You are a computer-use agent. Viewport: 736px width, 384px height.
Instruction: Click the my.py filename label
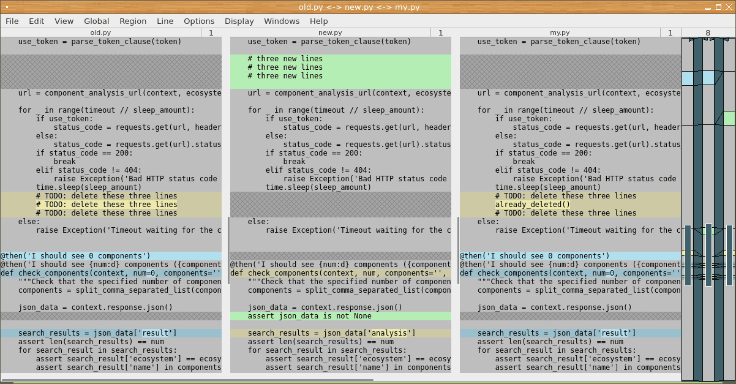[x=560, y=32]
